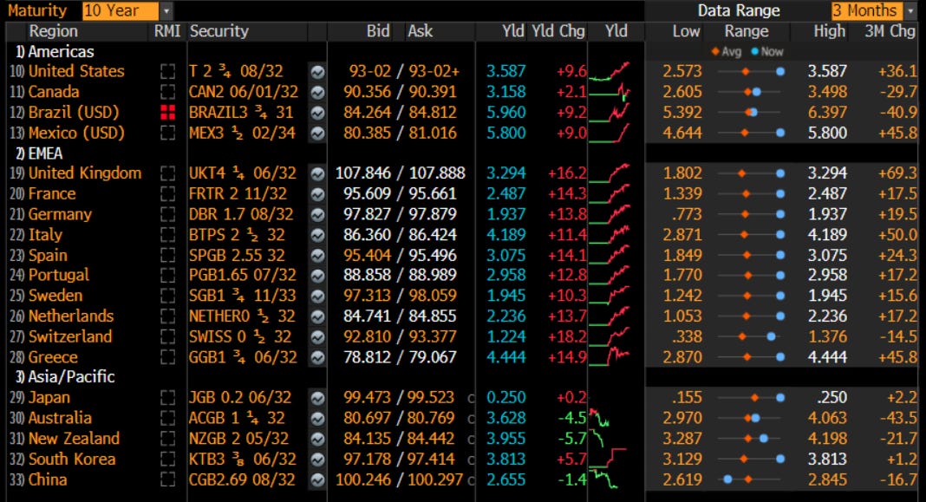Open the United States yield sparkline
This screenshot has height=502, width=926.
(610, 71)
